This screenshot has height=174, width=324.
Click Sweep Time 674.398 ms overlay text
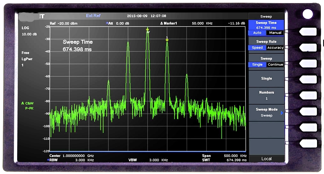(78, 46)
